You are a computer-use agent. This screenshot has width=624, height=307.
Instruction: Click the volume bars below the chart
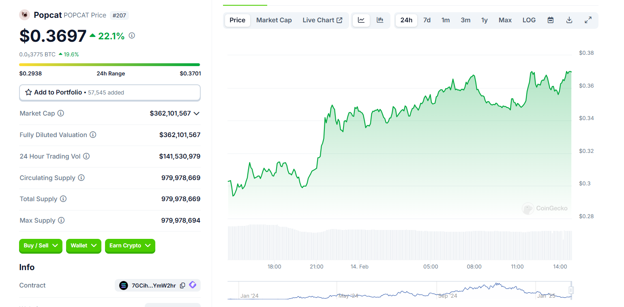click(400, 243)
